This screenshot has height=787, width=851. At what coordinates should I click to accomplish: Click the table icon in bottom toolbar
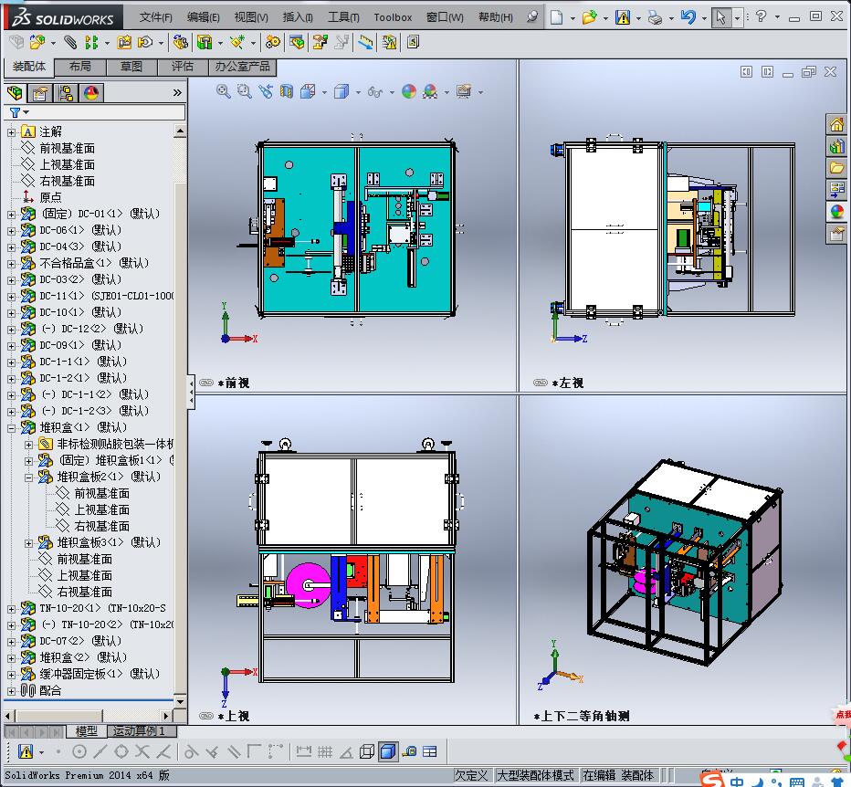(x=430, y=751)
